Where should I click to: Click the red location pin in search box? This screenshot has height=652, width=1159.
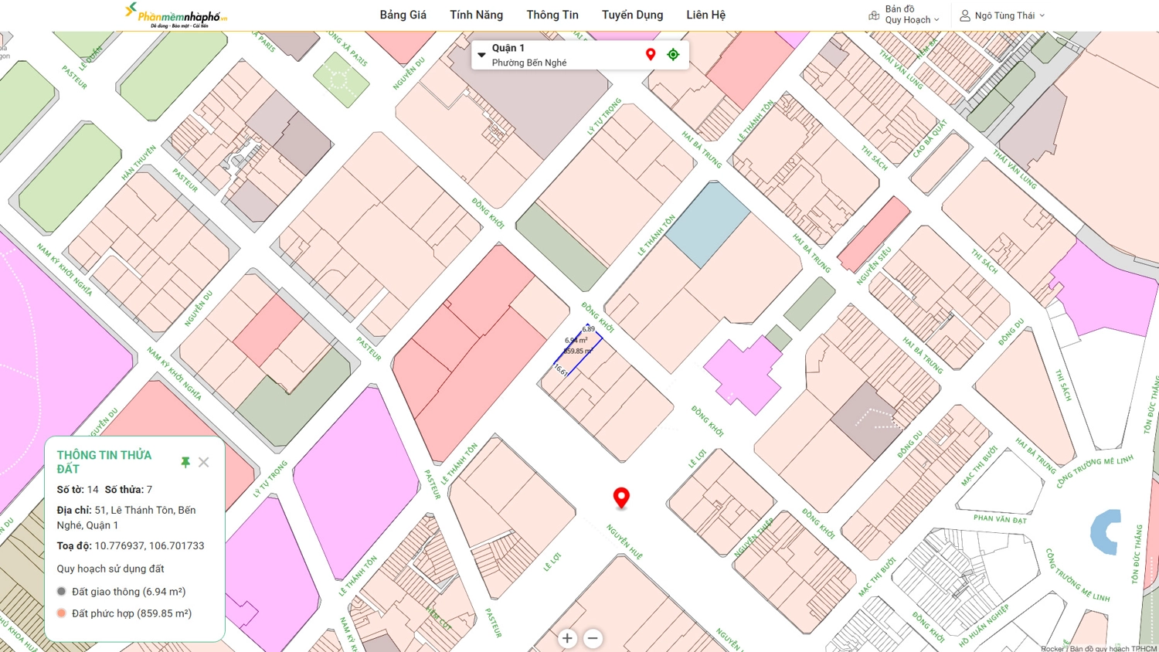point(651,54)
